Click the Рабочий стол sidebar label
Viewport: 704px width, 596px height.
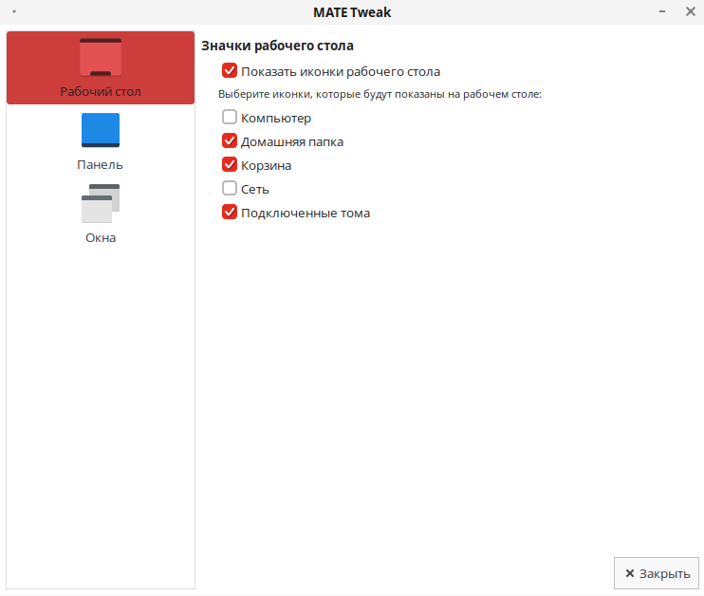[x=101, y=92]
